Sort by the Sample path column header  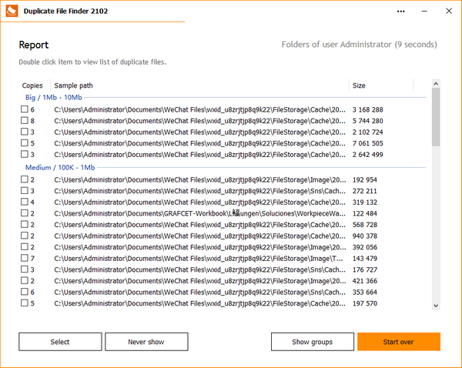point(73,85)
